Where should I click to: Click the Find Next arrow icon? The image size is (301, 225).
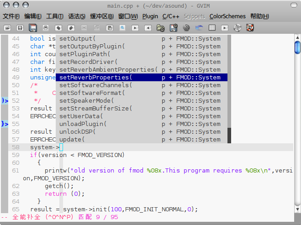pyautogui.click(x=135, y=28)
